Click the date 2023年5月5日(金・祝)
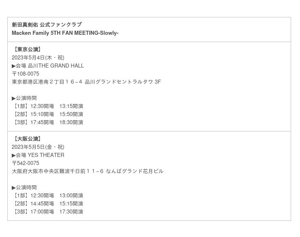This screenshot has width=300, height=237. point(38,147)
